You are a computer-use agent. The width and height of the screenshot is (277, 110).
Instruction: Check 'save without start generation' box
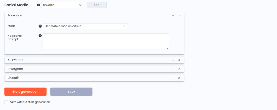(x=6, y=102)
